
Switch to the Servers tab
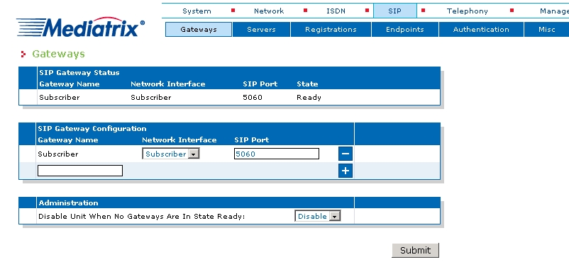[261, 29]
